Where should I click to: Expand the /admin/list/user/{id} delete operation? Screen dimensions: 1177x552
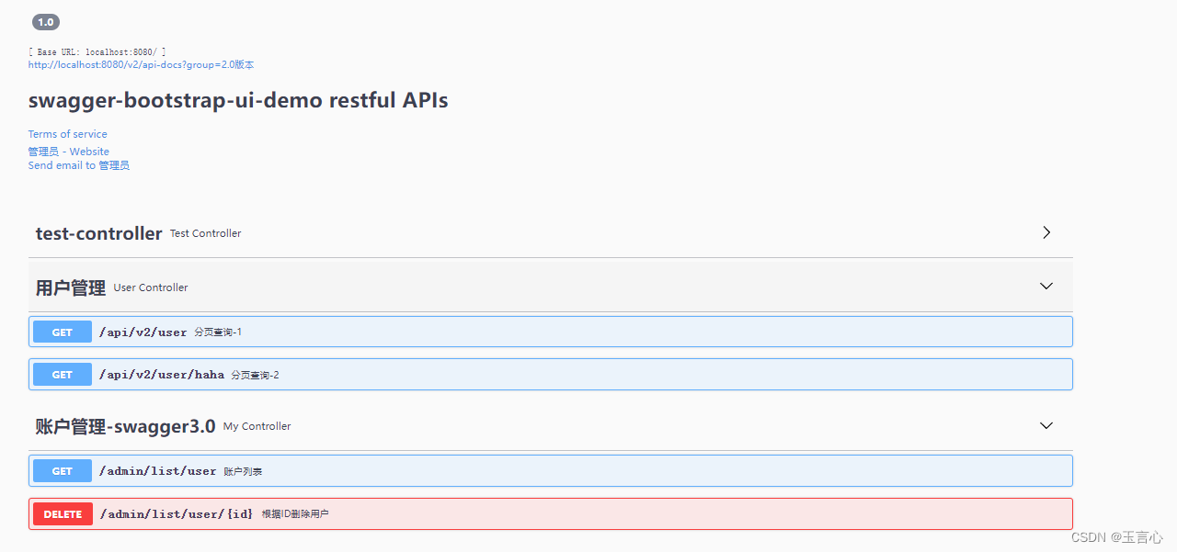pos(176,514)
